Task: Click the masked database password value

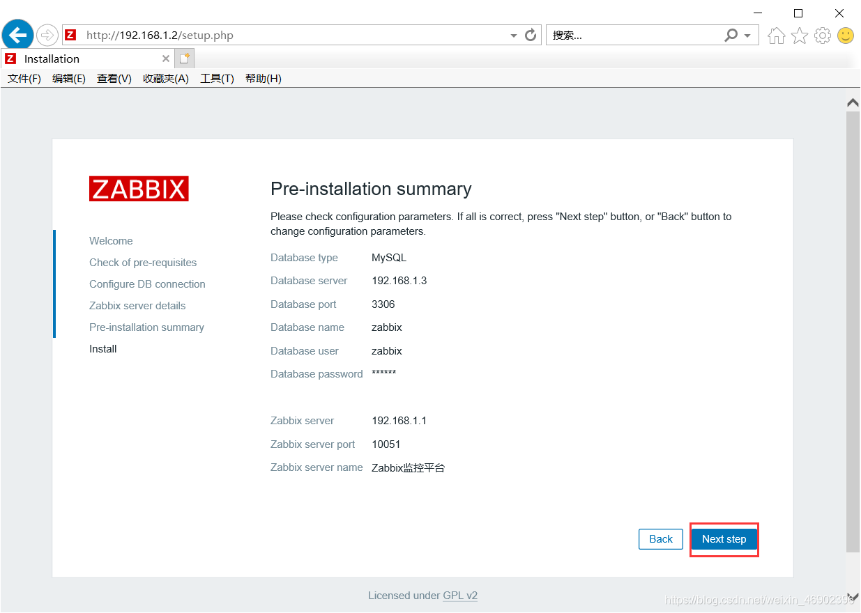Action: (384, 373)
